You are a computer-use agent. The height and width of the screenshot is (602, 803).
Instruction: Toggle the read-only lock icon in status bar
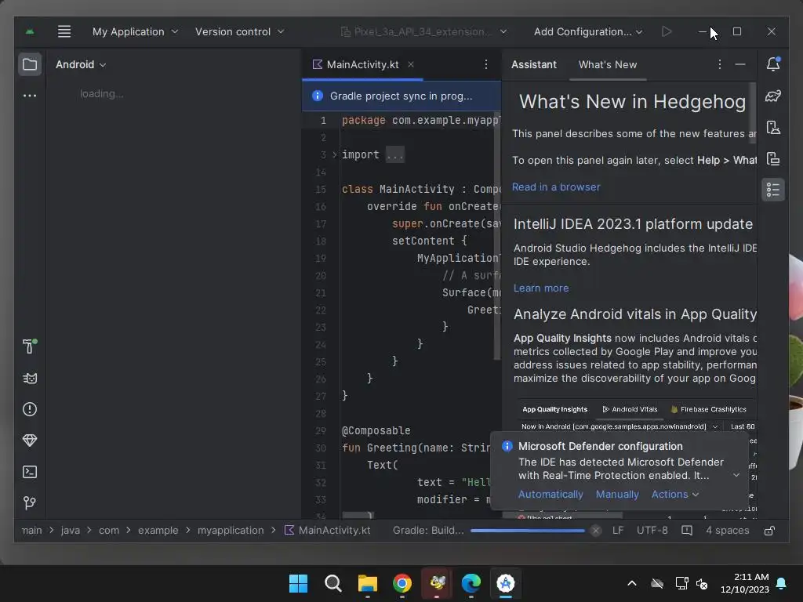pyautogui.click(x=769, y=531)
